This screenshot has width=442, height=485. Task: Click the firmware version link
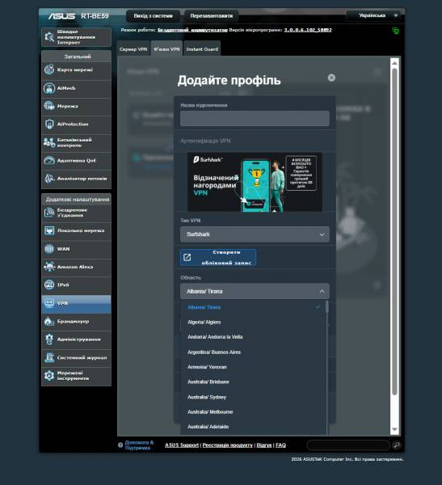pos(308,30)
